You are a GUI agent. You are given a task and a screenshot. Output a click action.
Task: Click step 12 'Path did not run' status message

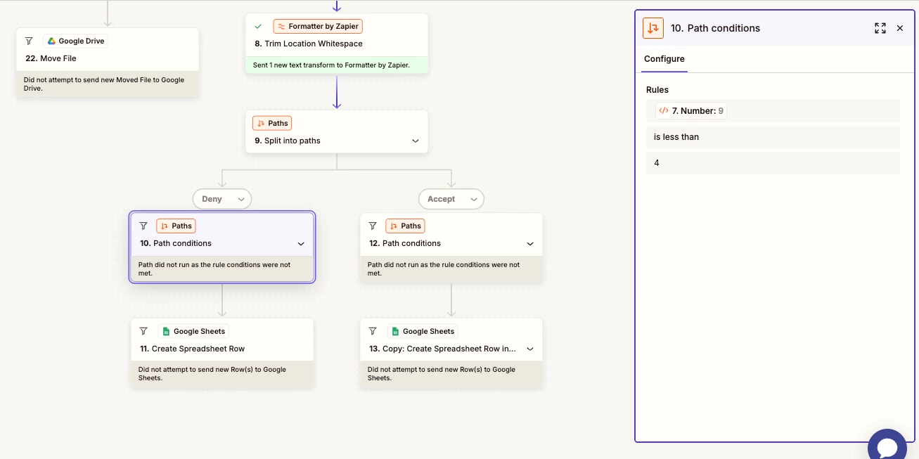click(444, 269)
